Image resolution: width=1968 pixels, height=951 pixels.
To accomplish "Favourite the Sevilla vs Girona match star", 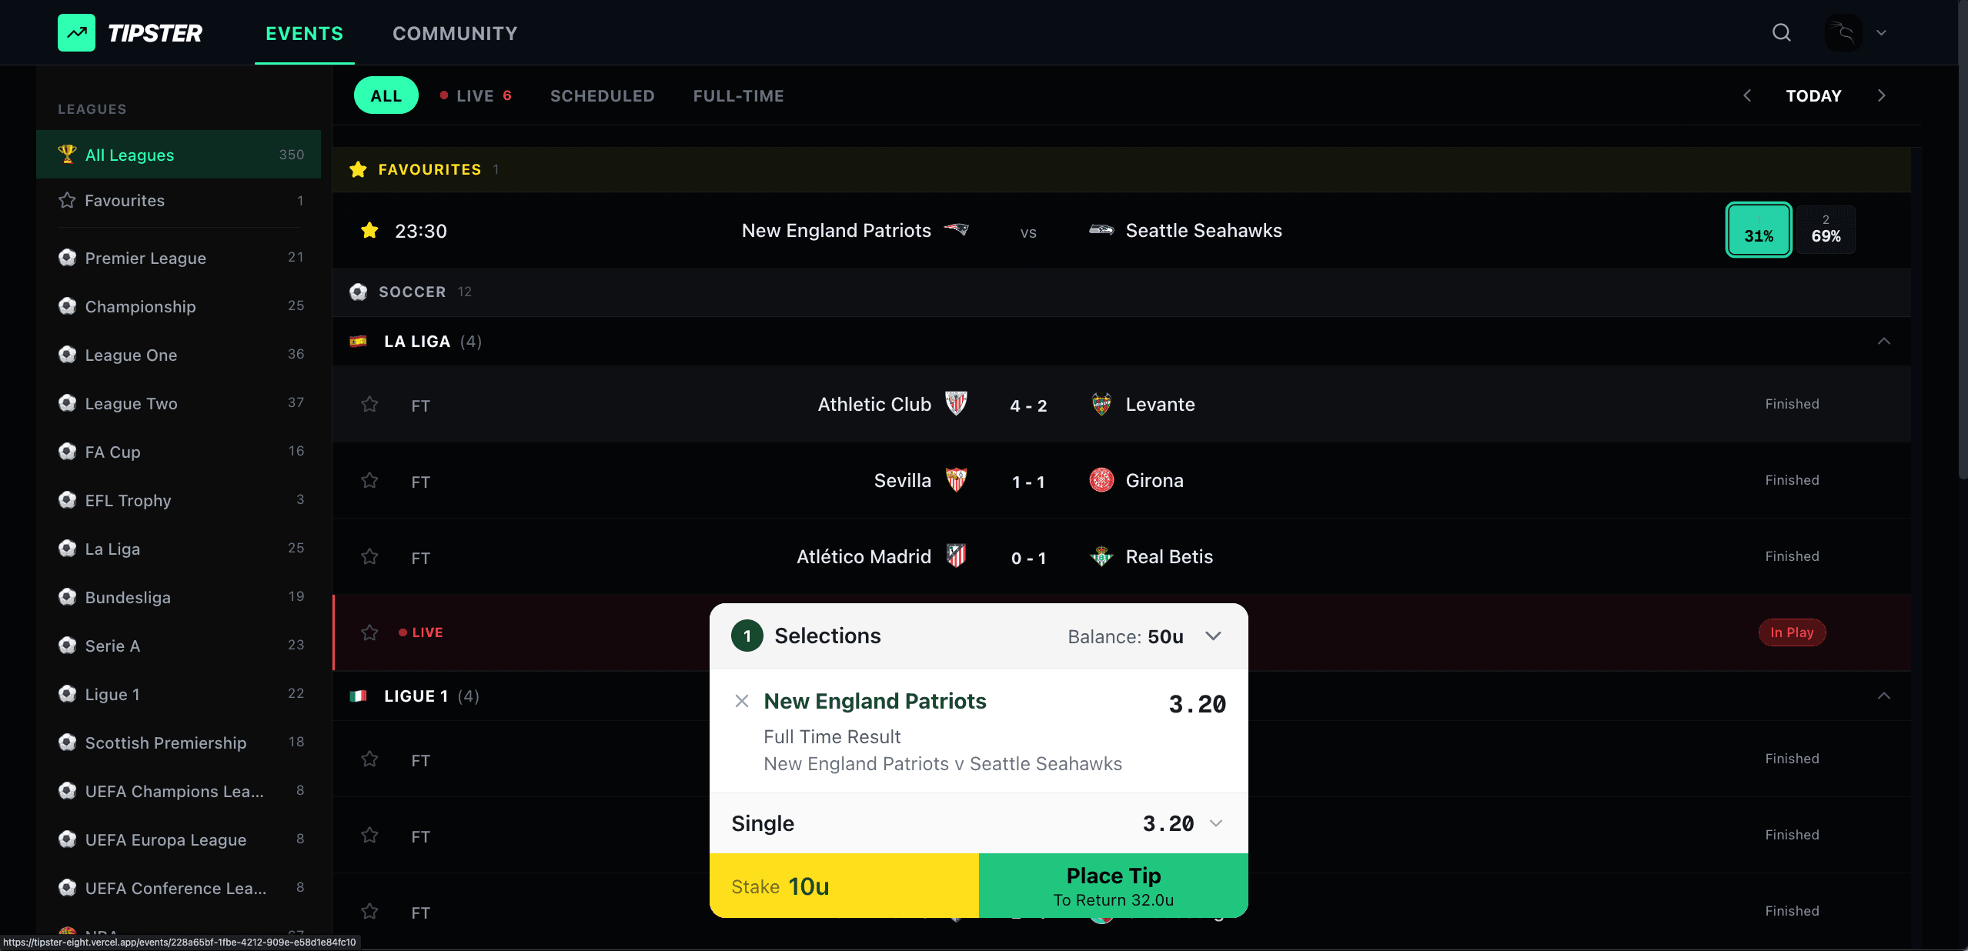I will [x=369, y=479].
